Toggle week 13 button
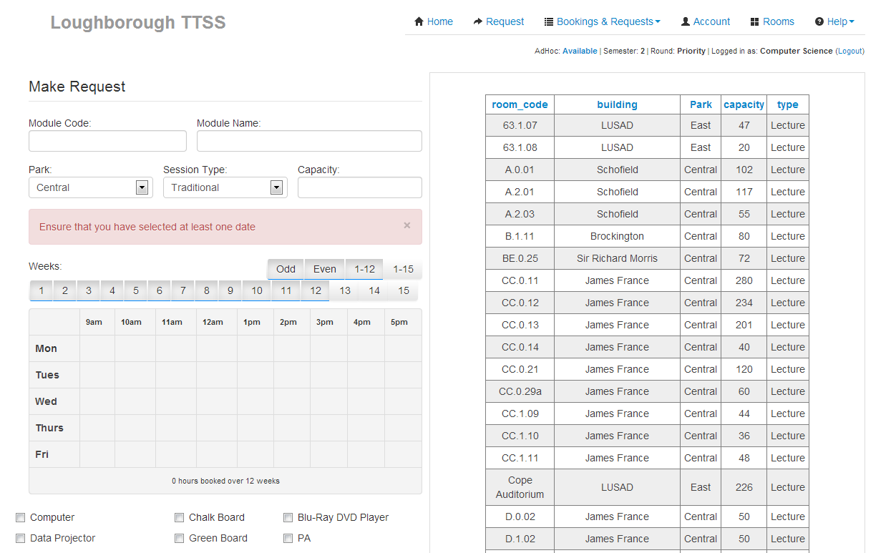896x553 pixels. (345, 290)
